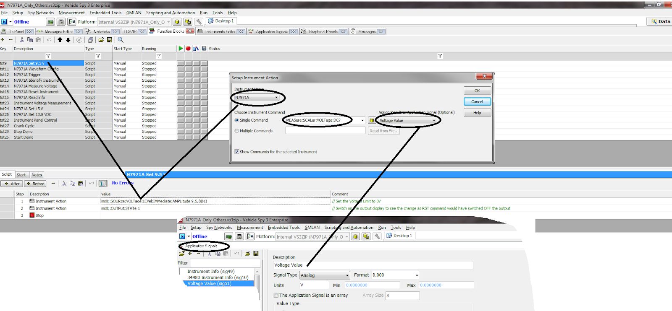This screenshot has height=311, width=672.
Task: Move selected function block up with arrow
Action: pos(60,40)
